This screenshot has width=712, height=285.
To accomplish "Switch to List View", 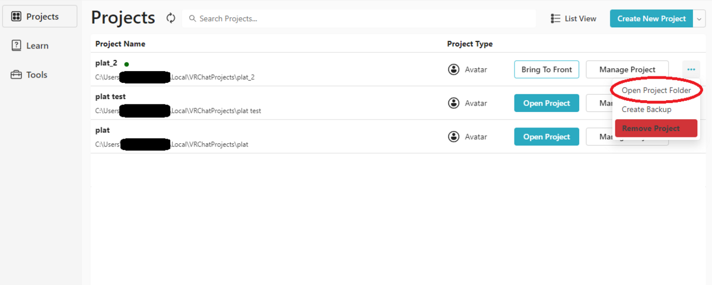I will (x=573, y=18).
